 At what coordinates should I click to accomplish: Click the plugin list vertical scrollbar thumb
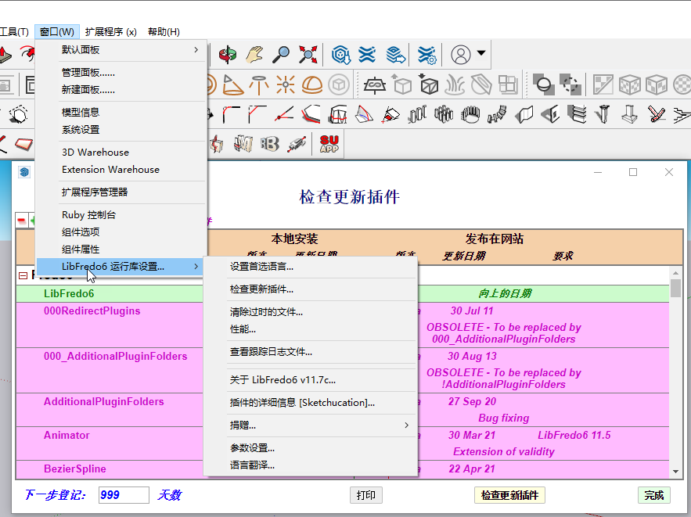tap(675, 288)
